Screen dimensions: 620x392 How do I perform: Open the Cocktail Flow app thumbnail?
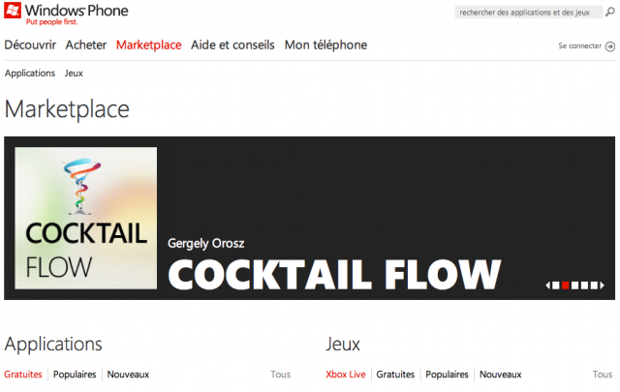tap(86, 218)
